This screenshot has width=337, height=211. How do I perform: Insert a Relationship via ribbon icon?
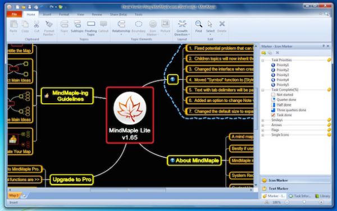(121, 24)
